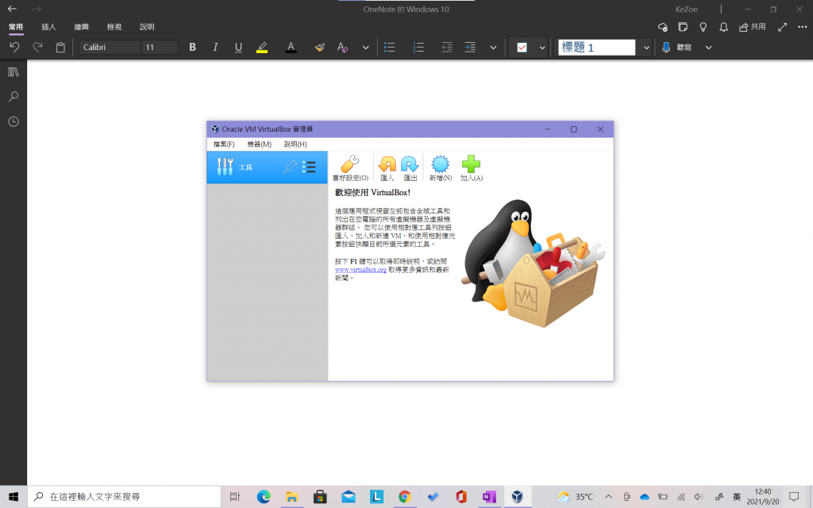Insert a bulleted list
This screenshot has width=813, height=508.
coord(389,47)
